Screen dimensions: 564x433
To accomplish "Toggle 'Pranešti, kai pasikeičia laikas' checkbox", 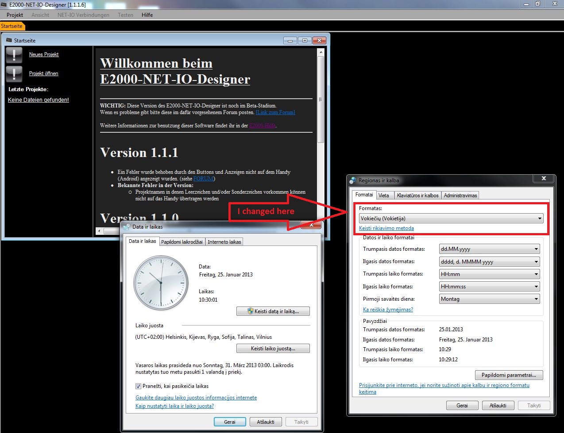I will tap(139, 386).
